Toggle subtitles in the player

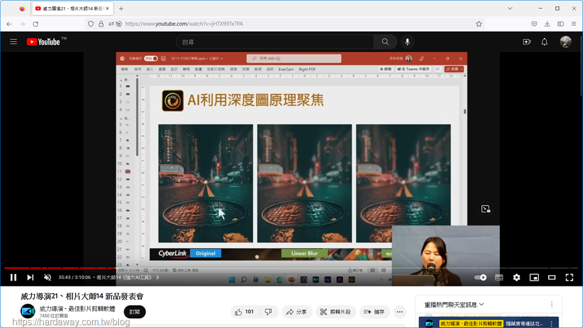tap(499, 277)
